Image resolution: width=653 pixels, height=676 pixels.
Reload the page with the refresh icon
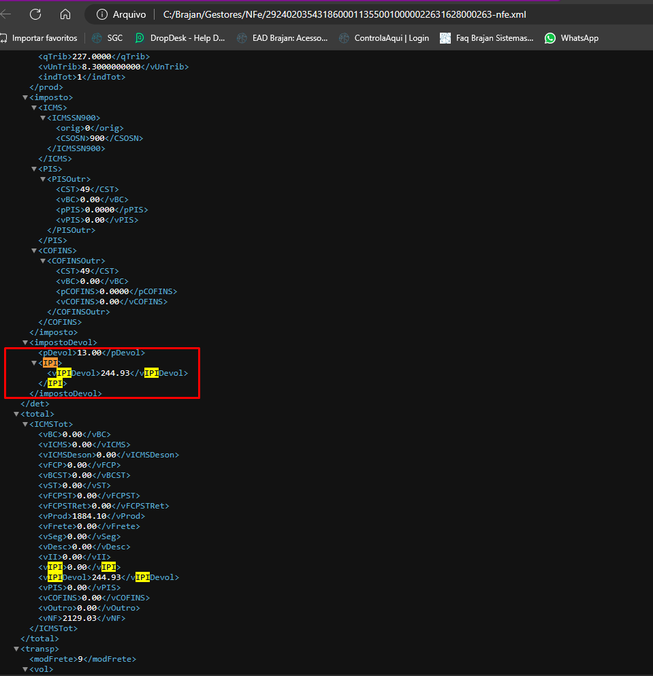35,14
